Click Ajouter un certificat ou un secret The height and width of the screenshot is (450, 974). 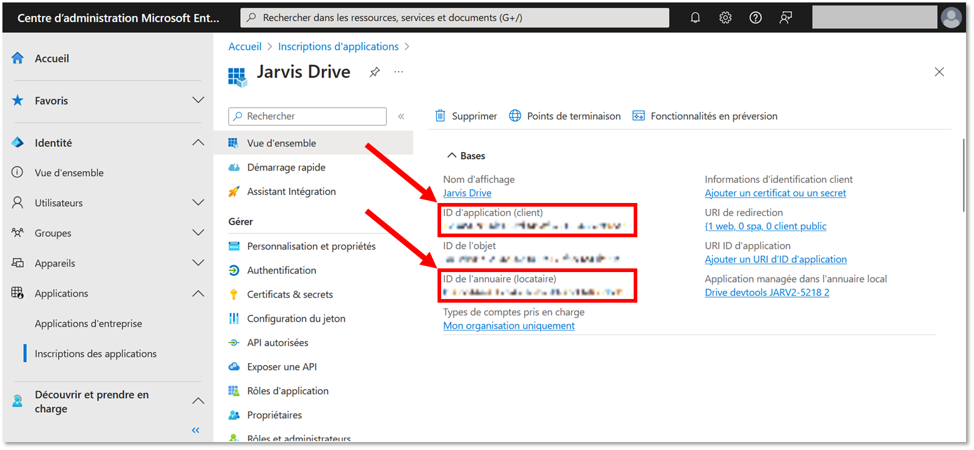tap(775, 193)
